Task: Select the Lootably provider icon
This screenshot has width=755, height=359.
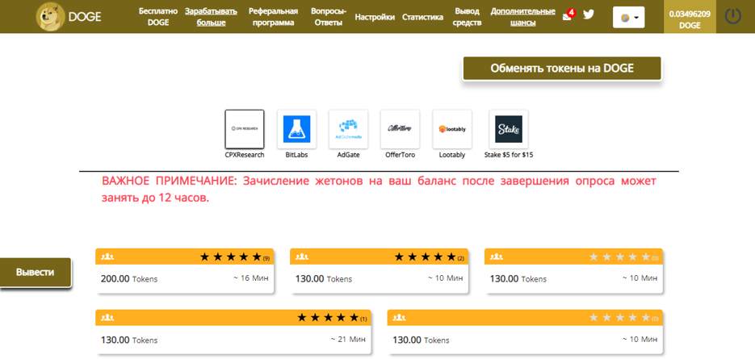Action: 452,129
